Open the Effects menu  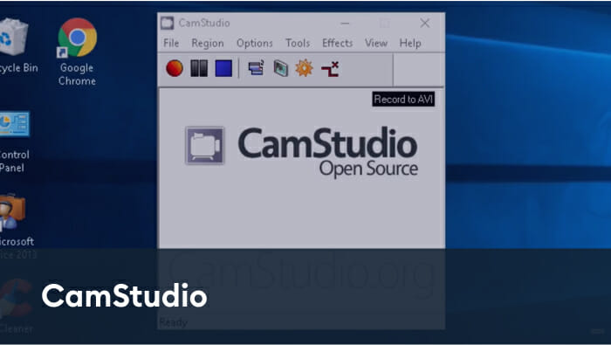pyautogui.click(x=337, y=43)
